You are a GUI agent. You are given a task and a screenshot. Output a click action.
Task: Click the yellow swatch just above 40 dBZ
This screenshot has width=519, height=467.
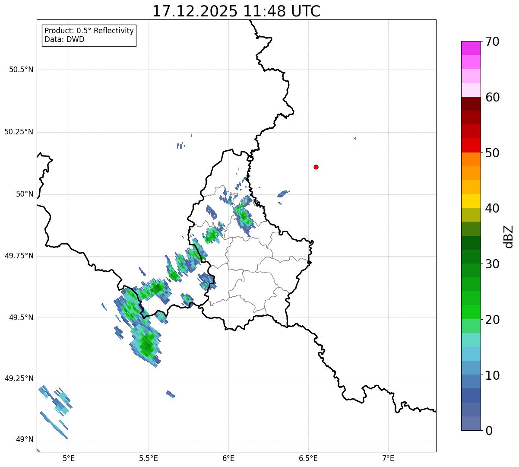click(471, 201)
